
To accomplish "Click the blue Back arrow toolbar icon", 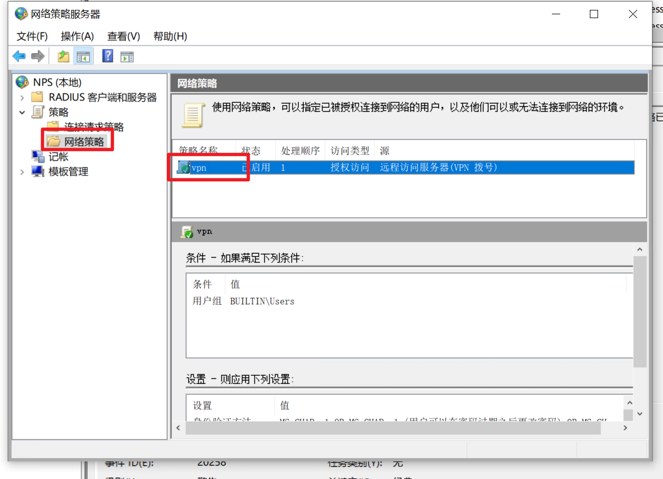I will point(19,56).
